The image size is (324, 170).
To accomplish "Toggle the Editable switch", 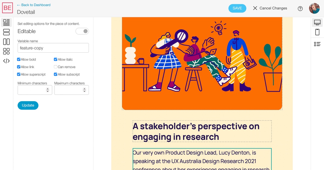I will click(82, 31).
